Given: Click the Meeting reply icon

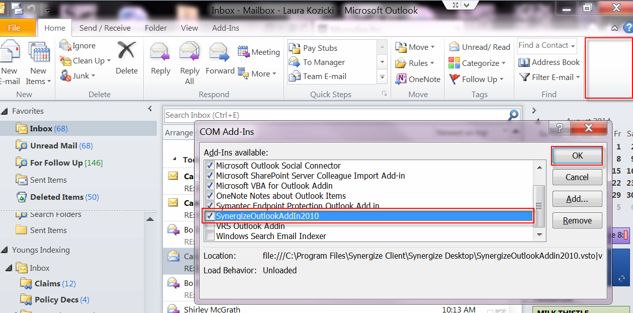Looking at the screenshot, I should (x=243, y=52).
